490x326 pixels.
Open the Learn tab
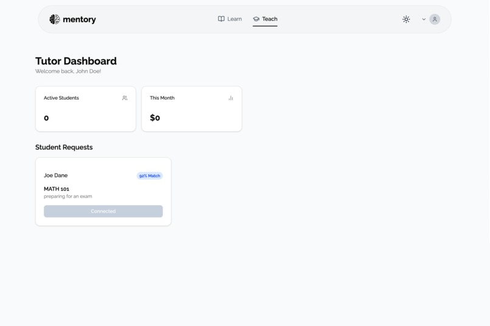click(x=230, y=19)
